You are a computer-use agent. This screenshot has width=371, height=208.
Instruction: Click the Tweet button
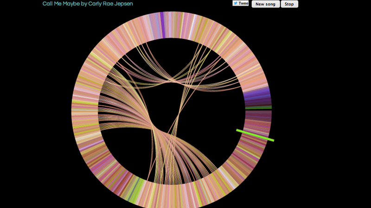tap(240, 3)
